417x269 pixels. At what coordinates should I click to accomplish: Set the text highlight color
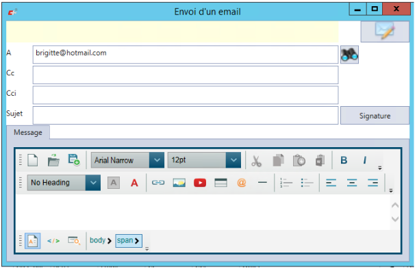[x=114, y=183]
